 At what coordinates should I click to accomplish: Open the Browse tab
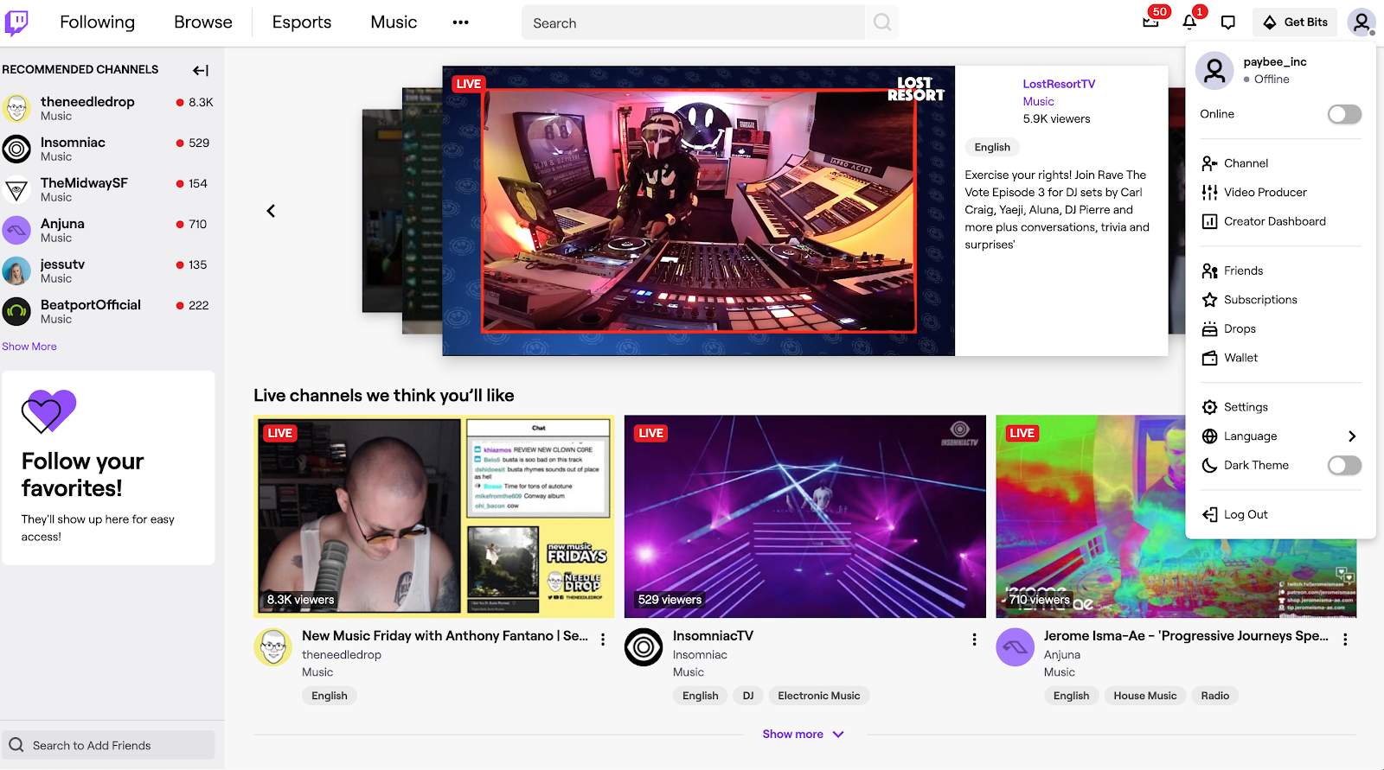(x=203, y=22)
